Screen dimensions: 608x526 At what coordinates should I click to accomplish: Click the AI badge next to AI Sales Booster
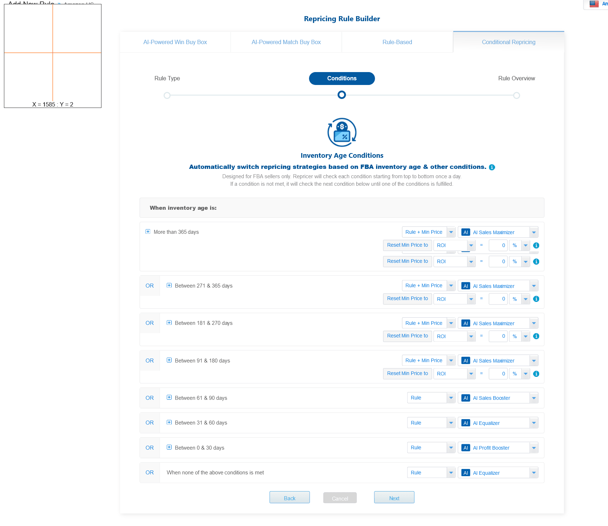[466, 398]
